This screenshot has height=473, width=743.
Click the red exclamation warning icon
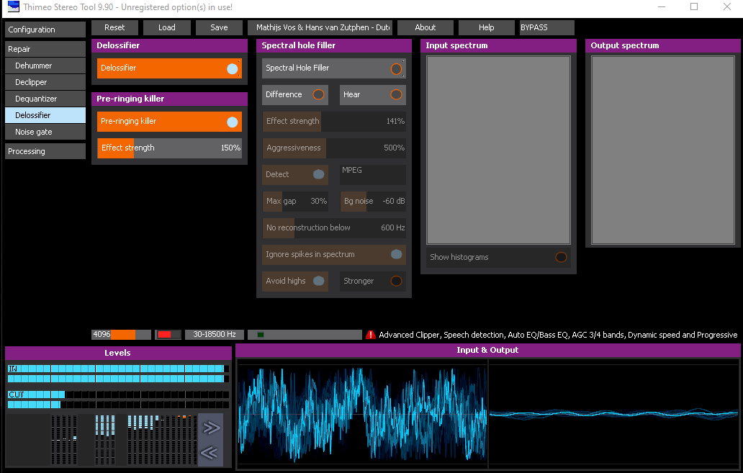[x=371, y=335]
